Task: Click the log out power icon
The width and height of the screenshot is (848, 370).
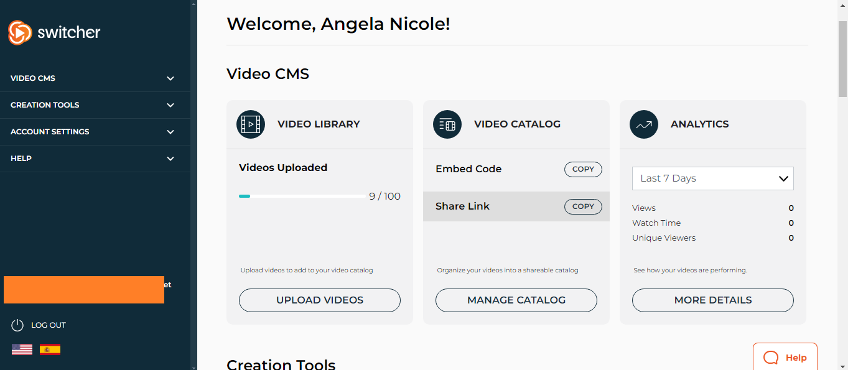Action: 17,325
